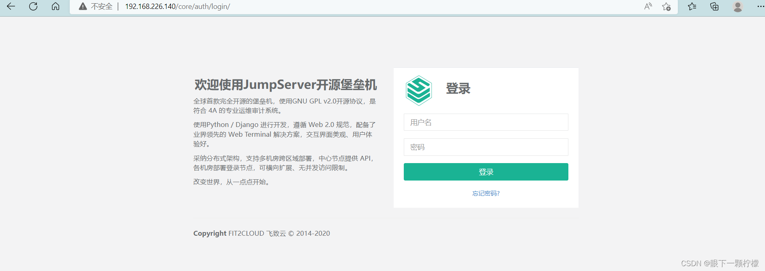The height and width of the screenshot is (271, 765).
Task: Click the 登录 heading text
Action: [458, 88]
